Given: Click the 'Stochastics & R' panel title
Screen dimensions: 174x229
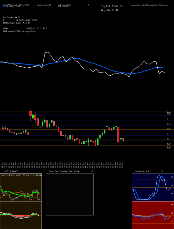Looking at the screenshot, I should point(142,171).
